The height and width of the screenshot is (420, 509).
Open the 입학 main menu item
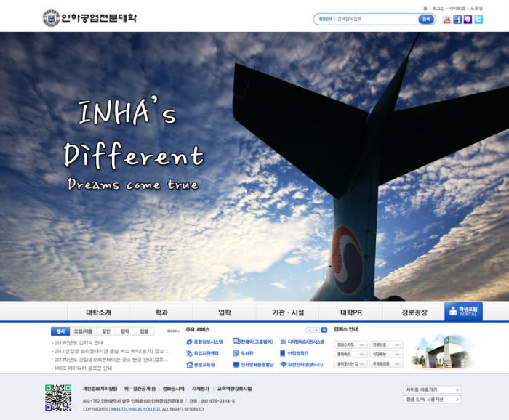(x=225, y=312)
